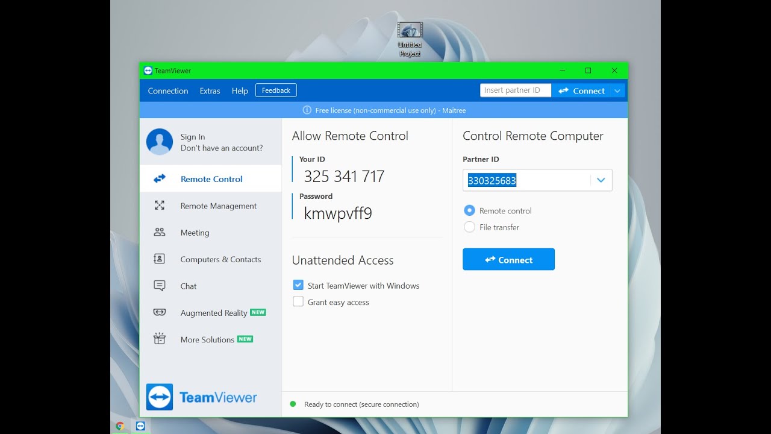Open the More Solutions tab

[x=211, y=339]
